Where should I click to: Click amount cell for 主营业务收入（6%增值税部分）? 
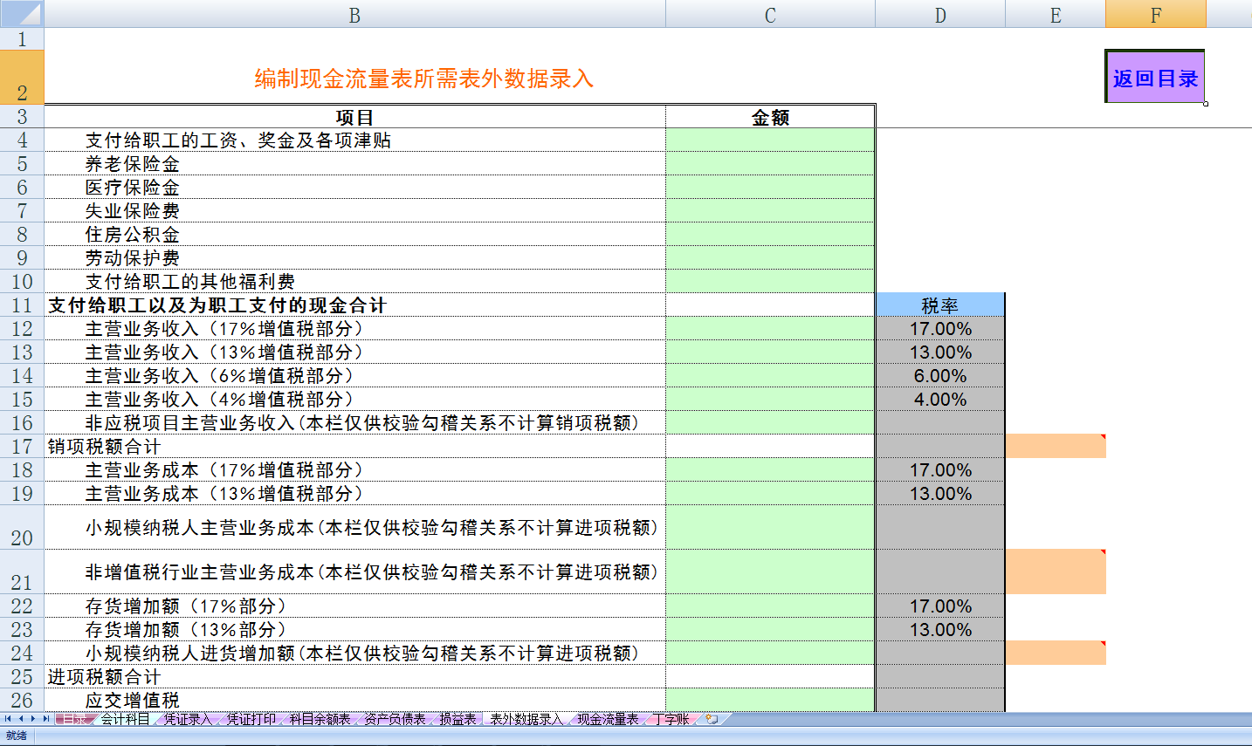[x=770, y=376]
